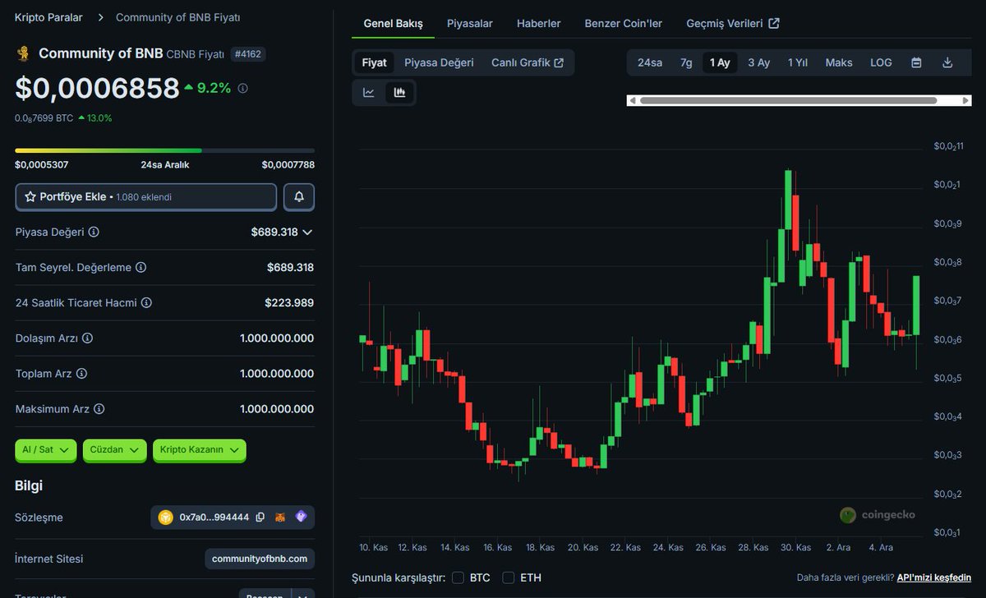
Task: Open Canlı Grafik live chart
Action: tap(528, 62)
